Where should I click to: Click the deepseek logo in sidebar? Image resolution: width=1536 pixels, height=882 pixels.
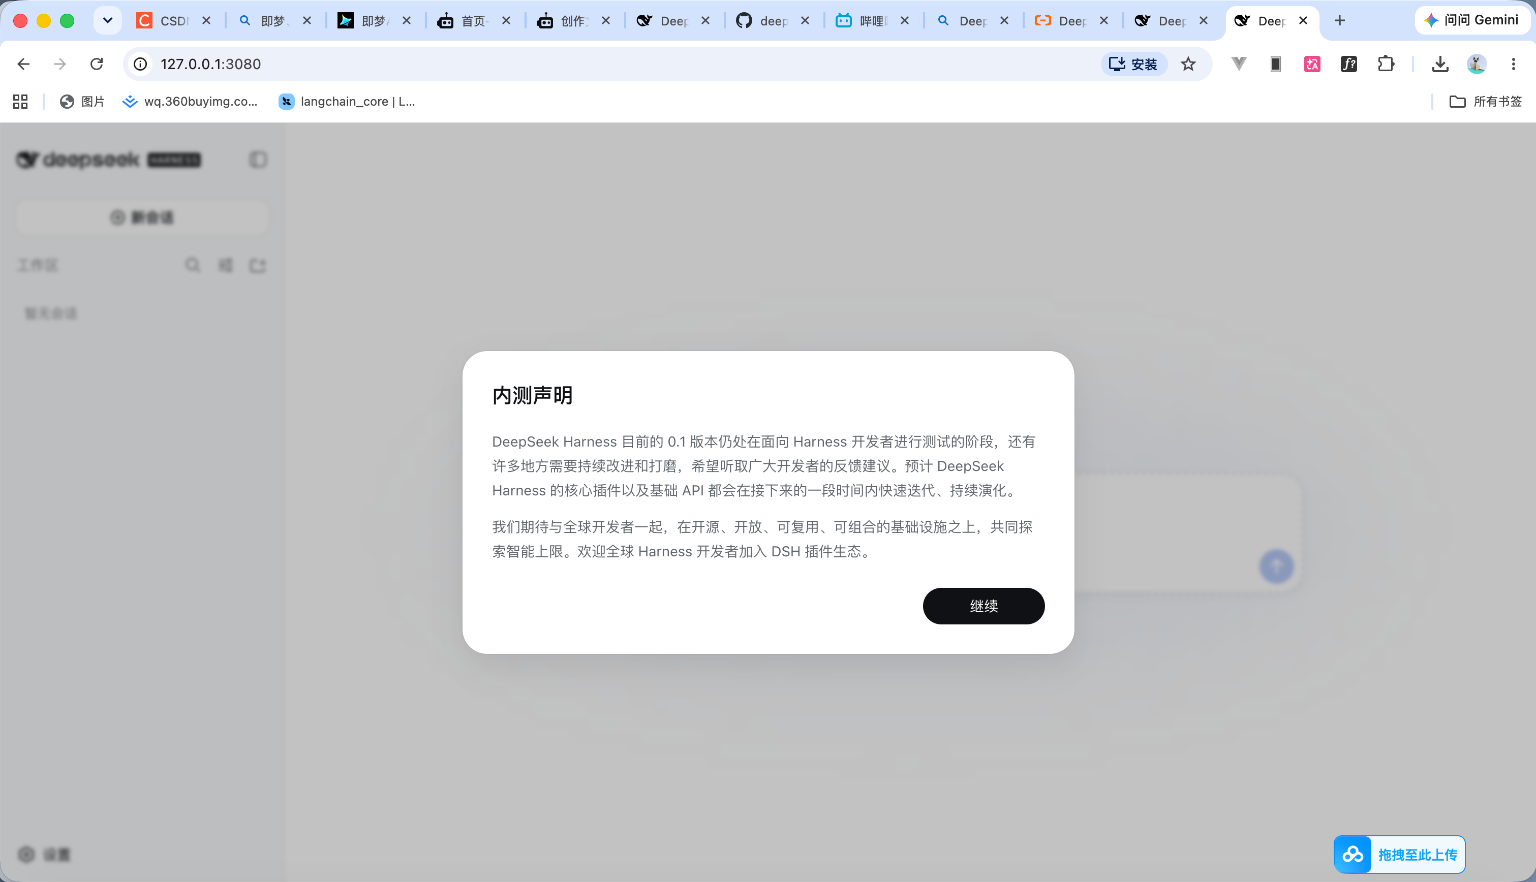point(108,160)
